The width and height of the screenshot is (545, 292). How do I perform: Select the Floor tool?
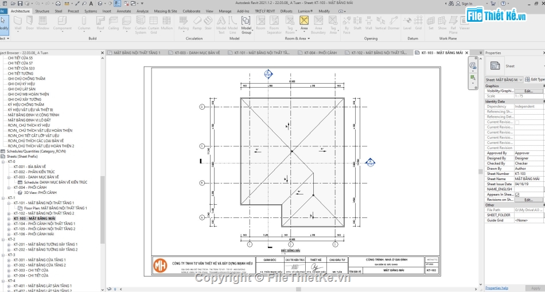127,23
